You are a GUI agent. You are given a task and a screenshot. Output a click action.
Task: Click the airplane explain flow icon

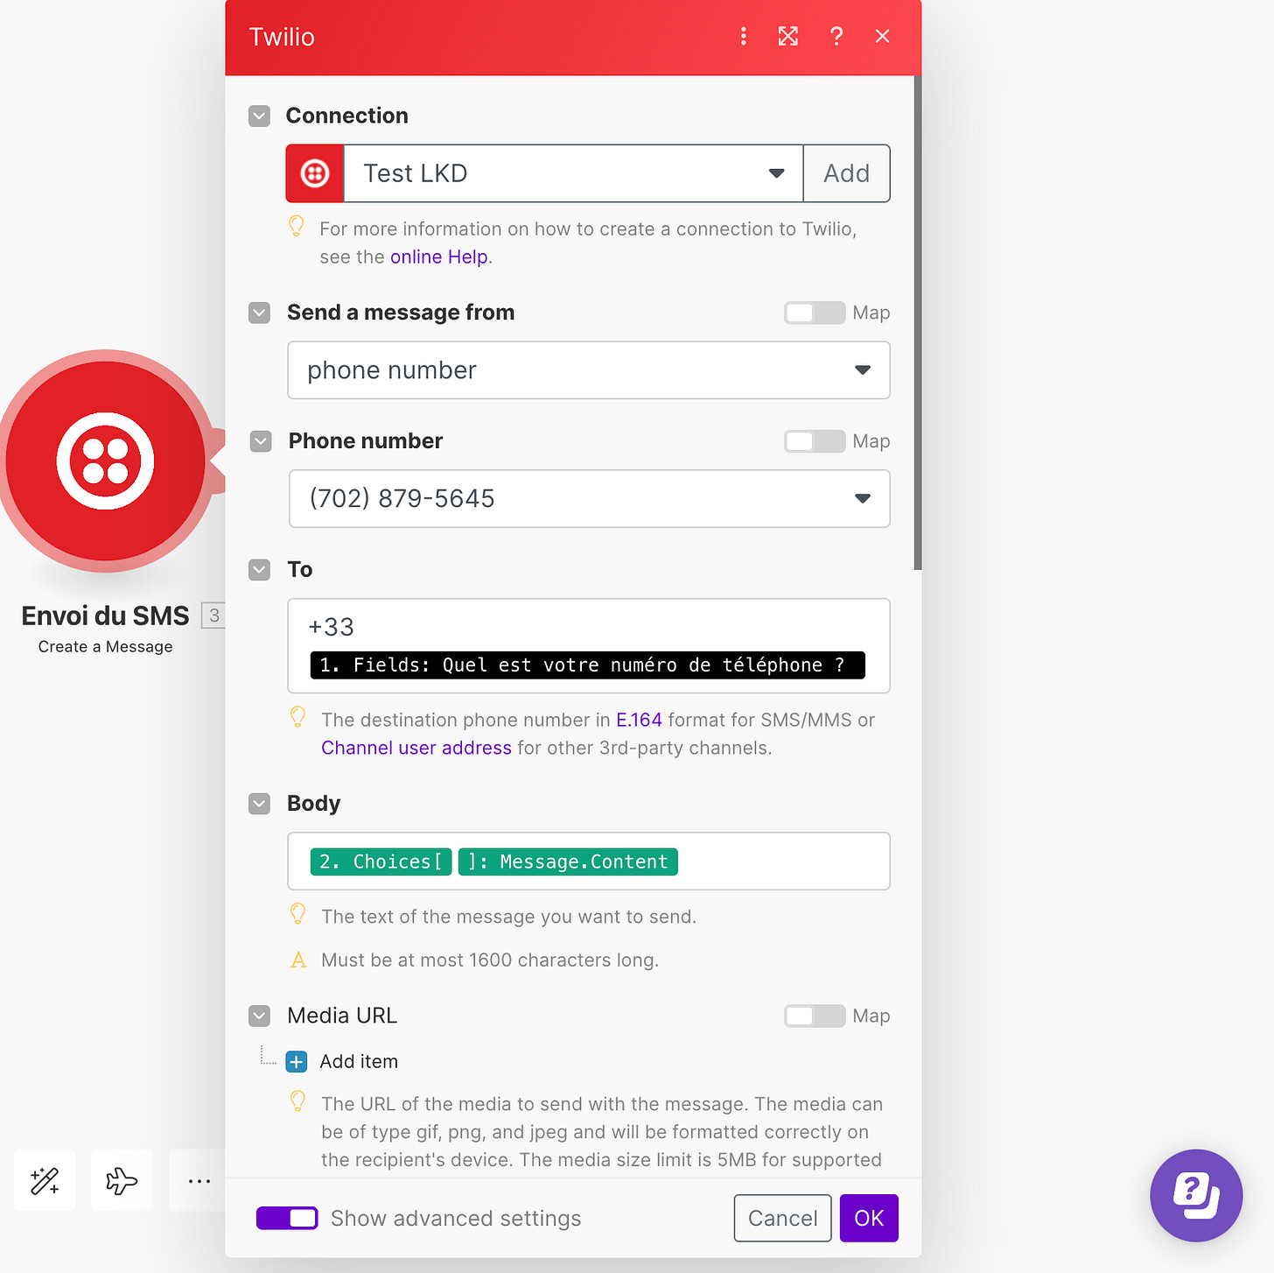click(x=122, y=1180)
